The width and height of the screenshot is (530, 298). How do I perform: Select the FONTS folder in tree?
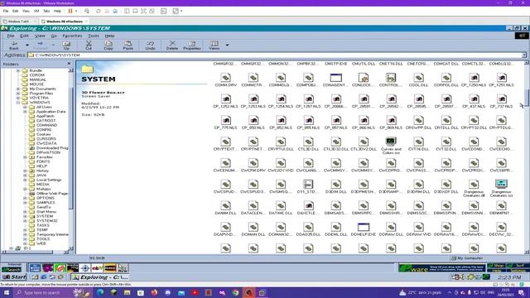tap(43, 161)
